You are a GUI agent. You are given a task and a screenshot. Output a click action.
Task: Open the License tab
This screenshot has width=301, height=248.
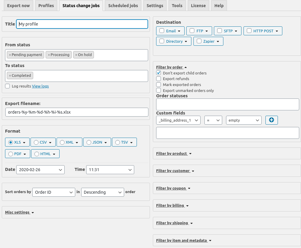pyautogui.click(x=198, y=6)
